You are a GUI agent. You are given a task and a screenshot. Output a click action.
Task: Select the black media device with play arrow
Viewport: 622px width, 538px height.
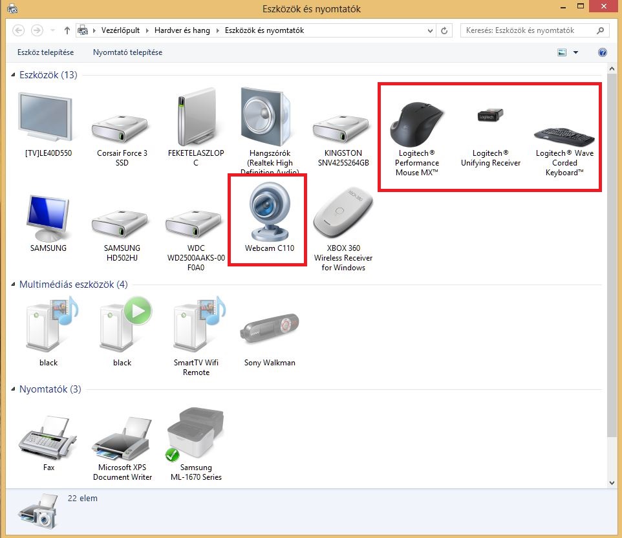125,325
